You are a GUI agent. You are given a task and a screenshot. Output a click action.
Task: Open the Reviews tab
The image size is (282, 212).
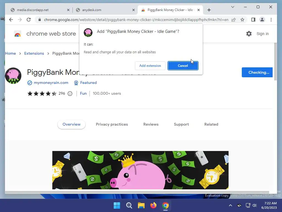coord(151,124)
